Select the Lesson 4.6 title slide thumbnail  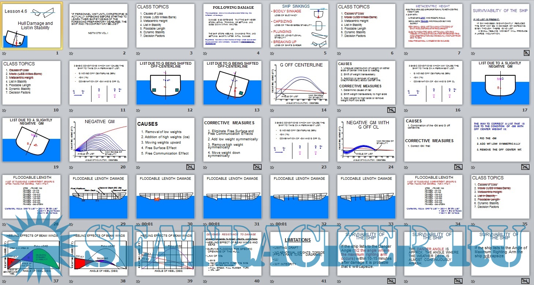31,26
